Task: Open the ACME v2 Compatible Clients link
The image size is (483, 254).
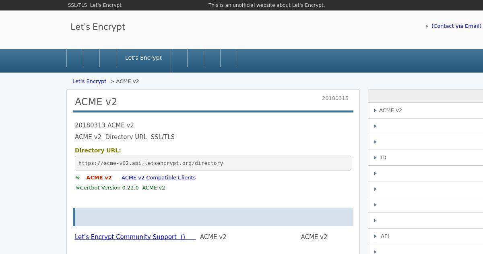Action: tap(159, 177)
